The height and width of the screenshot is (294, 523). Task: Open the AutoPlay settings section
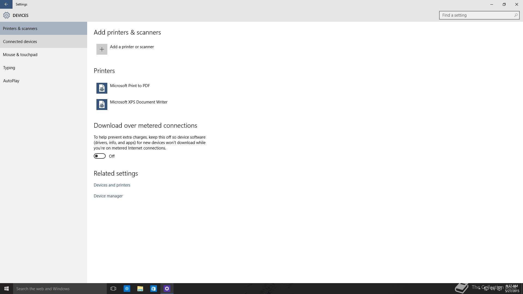[44, 81]
